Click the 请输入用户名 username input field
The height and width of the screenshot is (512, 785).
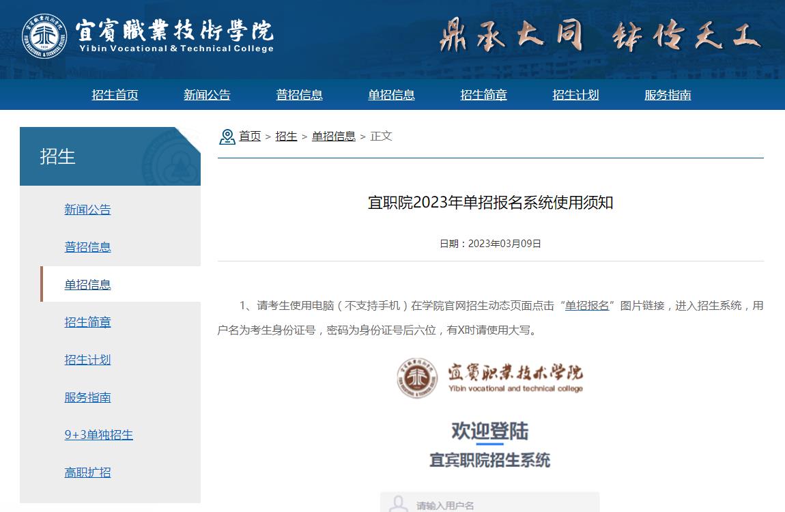click(489, 502)
